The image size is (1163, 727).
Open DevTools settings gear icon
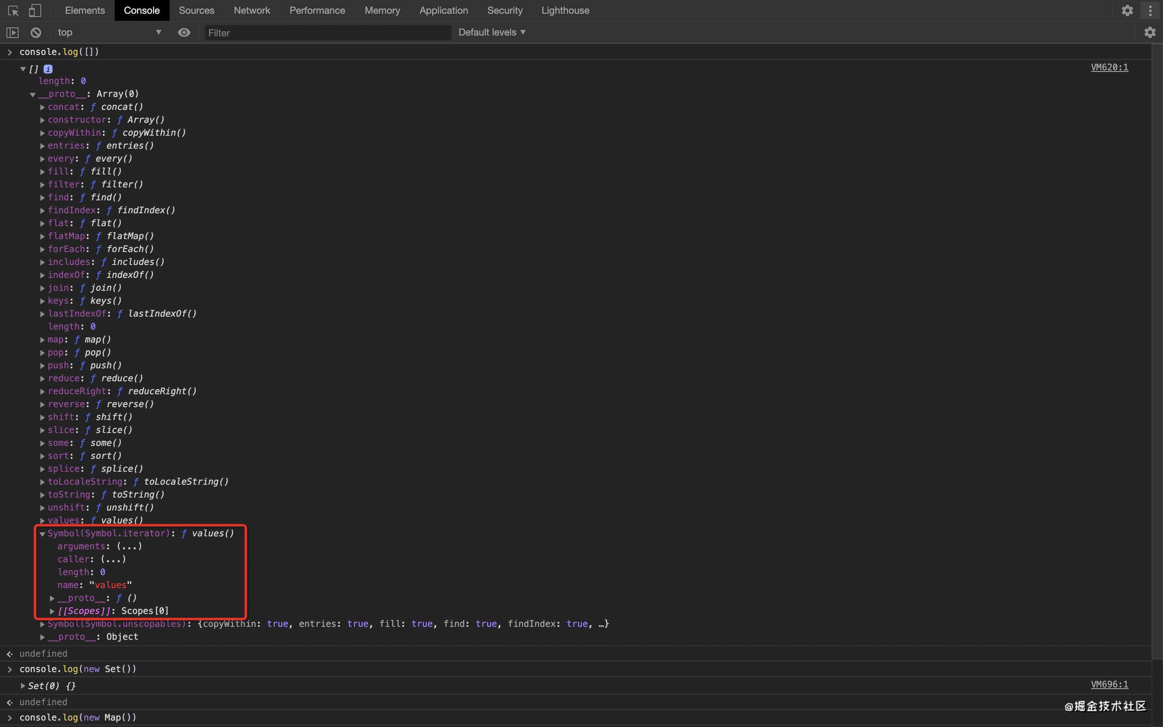[1127, 11]
